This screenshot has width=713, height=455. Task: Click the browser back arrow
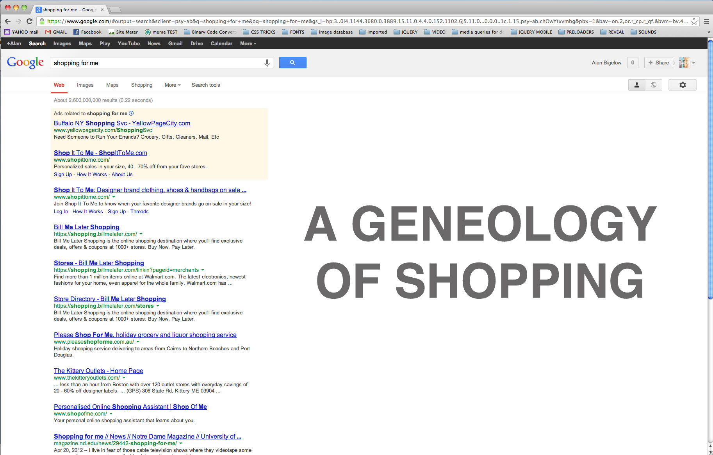click(7, 21)
